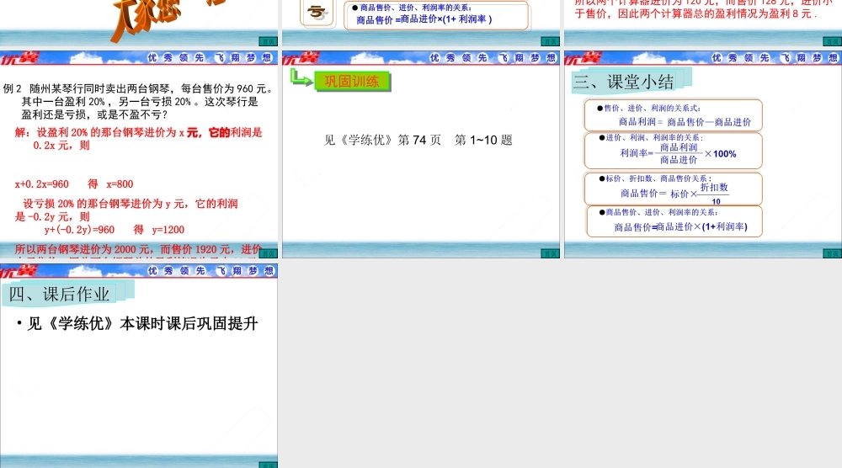Click the 优翼 logo on the 例2 piano slide
The height and width of the screenshot is (468, 842).
[19, 58]
